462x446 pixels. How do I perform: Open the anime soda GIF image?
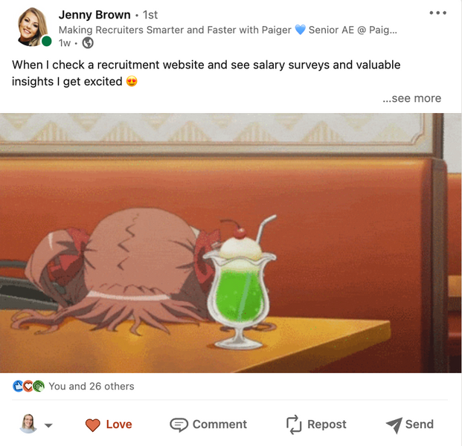click(231, 243)
